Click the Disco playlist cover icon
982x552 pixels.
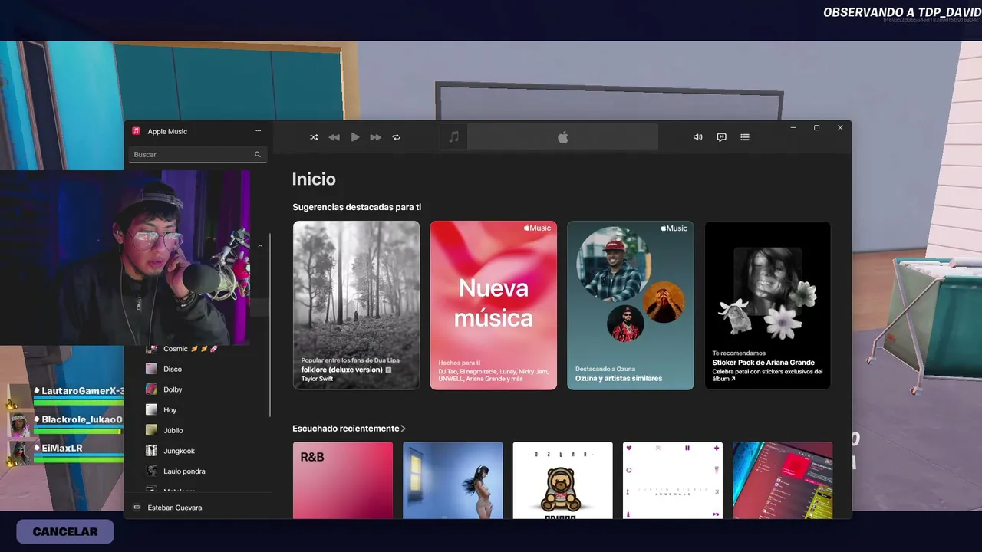pos(152,369)
